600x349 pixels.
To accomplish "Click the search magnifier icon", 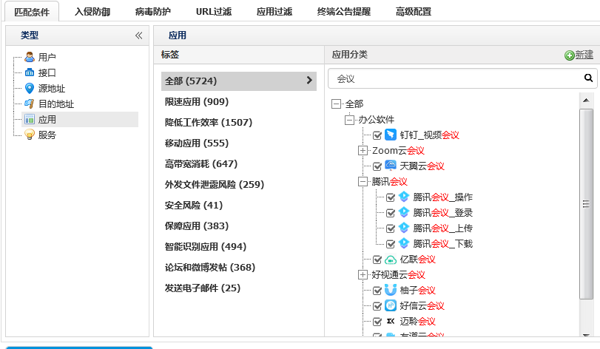I will (x=588, y=77).
